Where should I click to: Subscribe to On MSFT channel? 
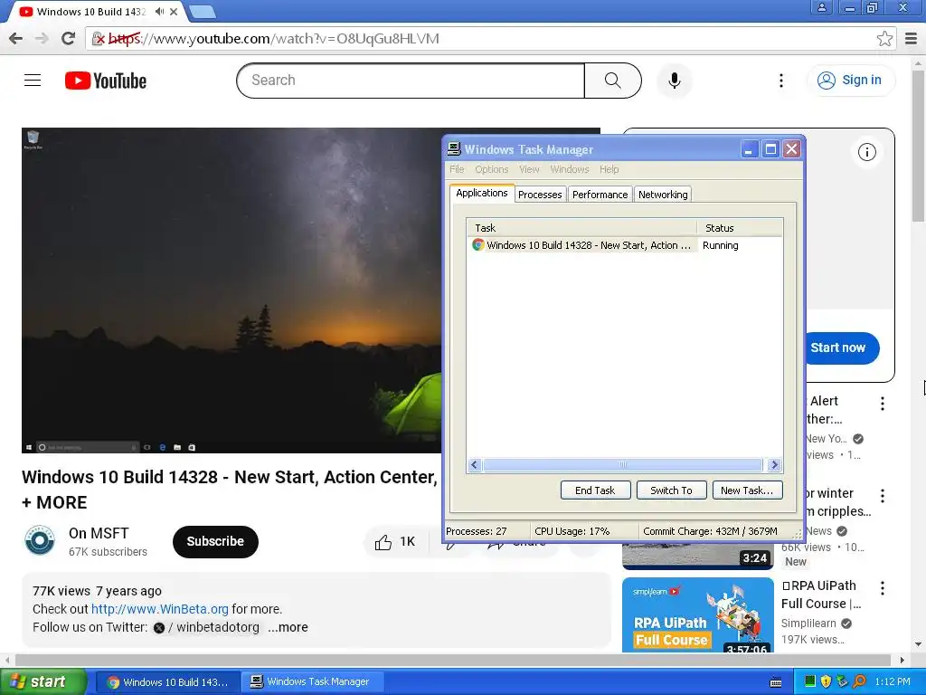(215, 541)
